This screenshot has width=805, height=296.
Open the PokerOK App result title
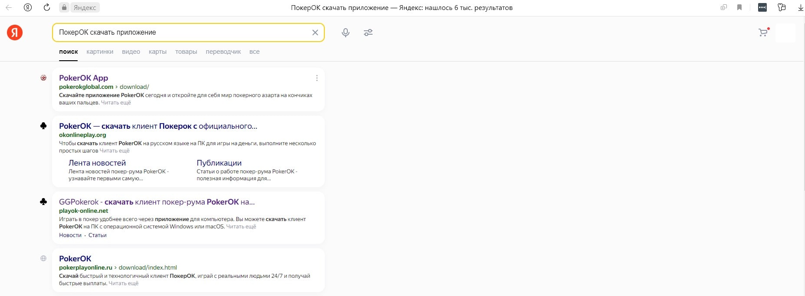(83, 78)
